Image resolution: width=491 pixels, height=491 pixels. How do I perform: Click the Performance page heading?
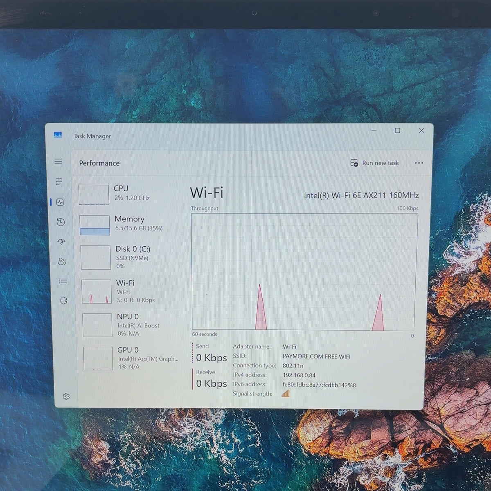pyautogui.click(x=99, y=163)
